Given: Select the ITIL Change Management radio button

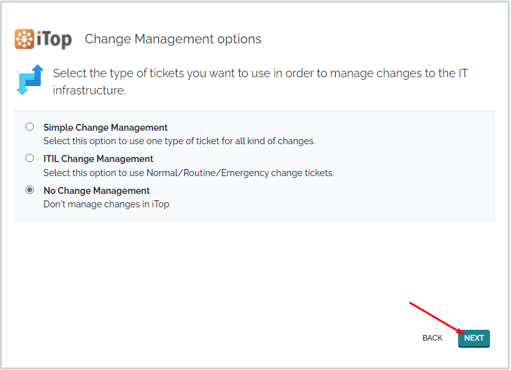Looking at the screenshot, I should 30,158.
